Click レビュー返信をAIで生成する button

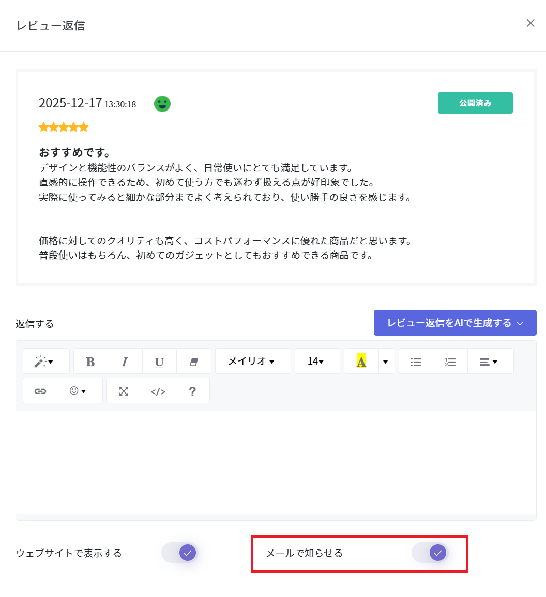(454, 323)
